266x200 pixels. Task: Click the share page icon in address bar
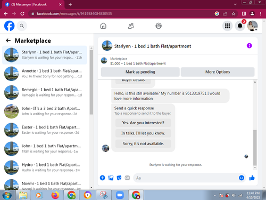pyautogui.click(x=225, y=14)
